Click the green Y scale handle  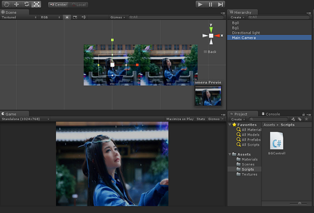[112, 40]
